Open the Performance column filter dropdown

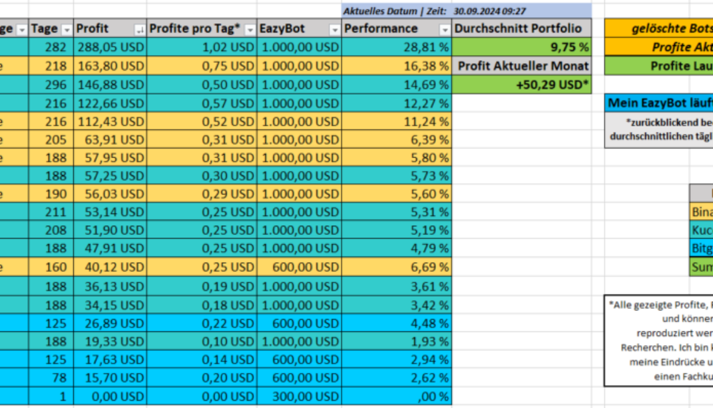pos(445,30)
